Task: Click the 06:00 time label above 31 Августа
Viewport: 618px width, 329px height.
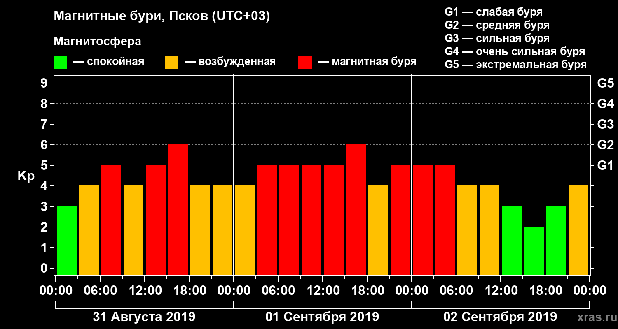Action: tap(100, 290)
